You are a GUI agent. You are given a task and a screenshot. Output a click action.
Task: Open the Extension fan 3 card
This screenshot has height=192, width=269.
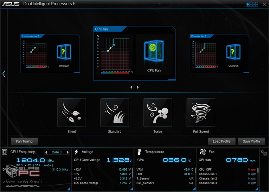tap(50, 54)
